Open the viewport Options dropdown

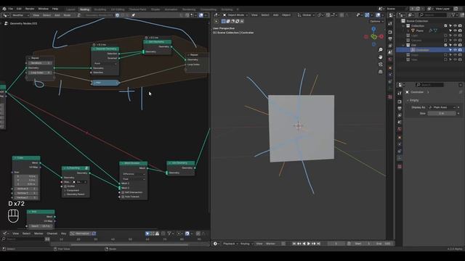click(x=376, y=21)
